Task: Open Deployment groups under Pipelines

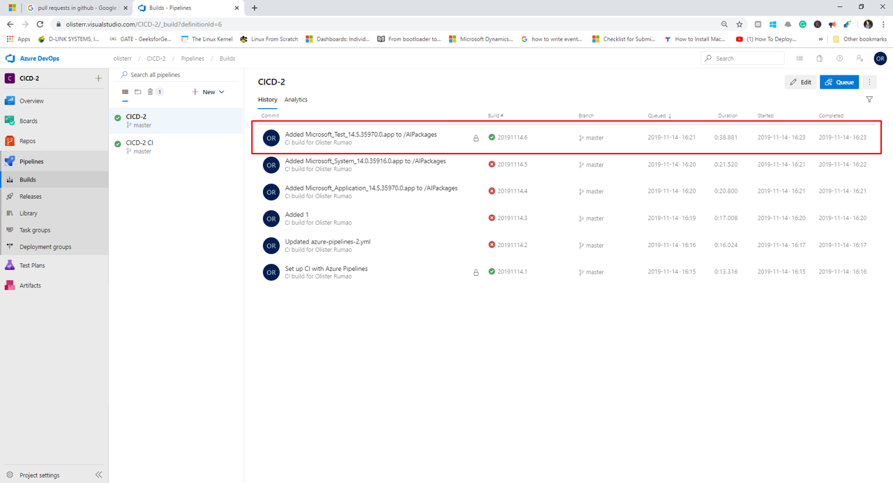Action: tap(45, 246)
